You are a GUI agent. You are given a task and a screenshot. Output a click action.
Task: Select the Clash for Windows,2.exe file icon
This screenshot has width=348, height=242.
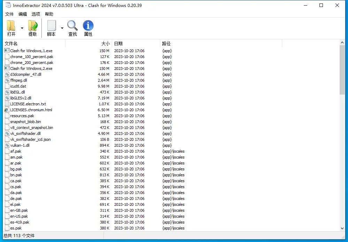coord(7,68)
